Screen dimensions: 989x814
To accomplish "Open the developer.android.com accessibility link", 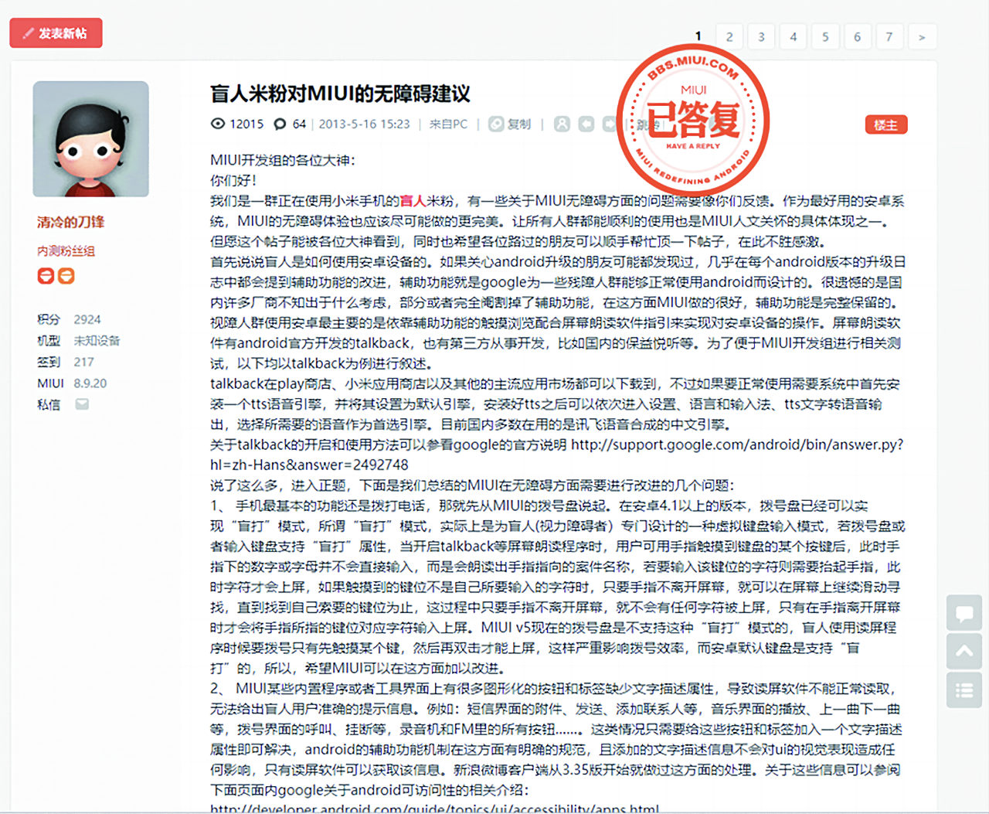I will coord(434,809).
